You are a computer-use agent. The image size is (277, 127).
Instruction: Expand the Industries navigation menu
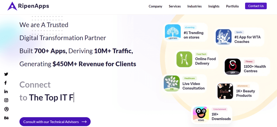click(194, 6)
